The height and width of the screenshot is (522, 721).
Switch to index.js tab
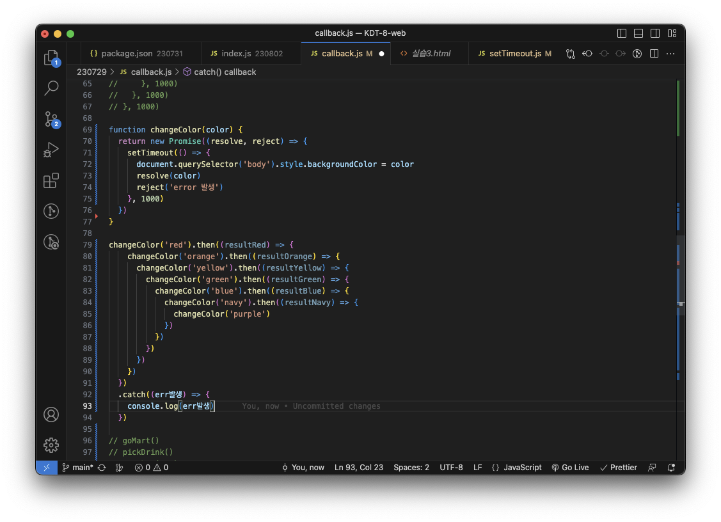tap(251, 54)
